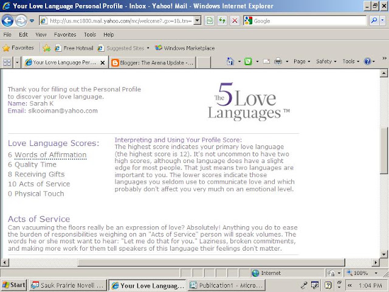This screenshot has width=389, height=292.
Task: Click the horizontal scrollbar left arrow
Action: 5,262
